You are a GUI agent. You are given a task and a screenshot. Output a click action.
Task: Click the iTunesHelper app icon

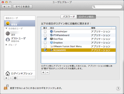pos(51,32)
